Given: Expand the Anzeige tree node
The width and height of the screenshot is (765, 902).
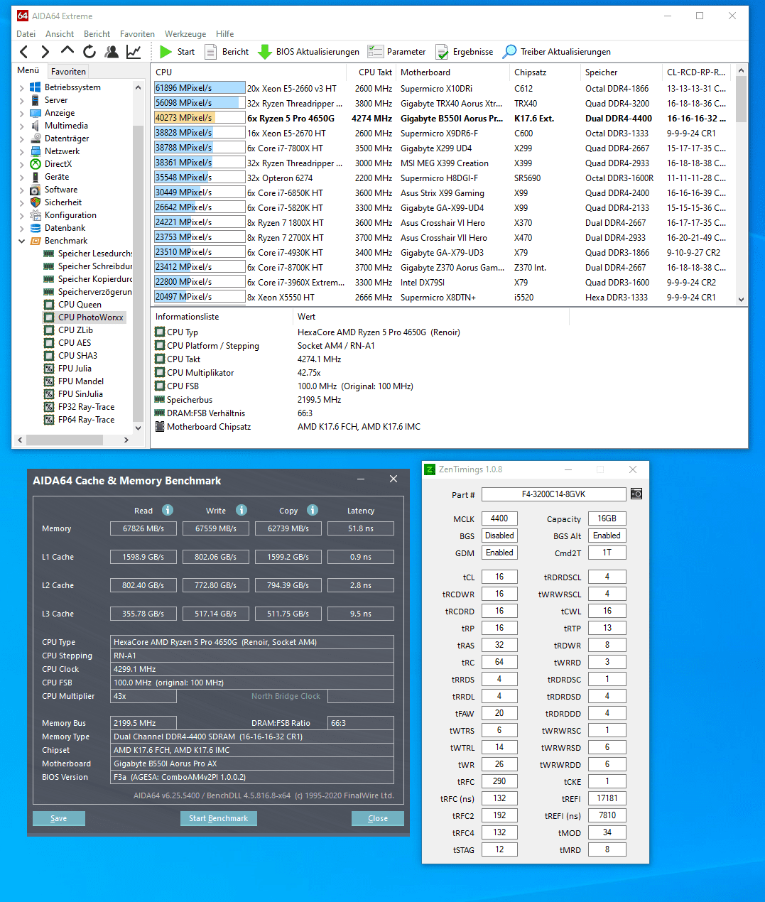Looking at the screenshot, I should (x=21, y=113).
